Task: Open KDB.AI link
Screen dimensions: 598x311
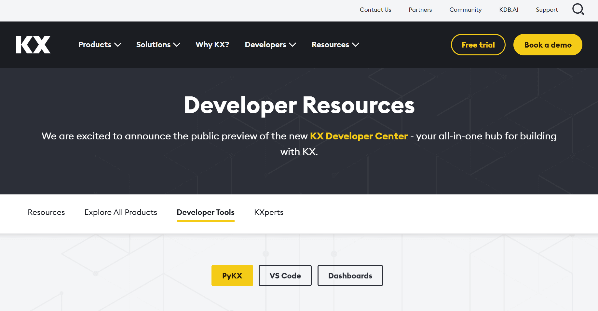Action: coord(509,10)
